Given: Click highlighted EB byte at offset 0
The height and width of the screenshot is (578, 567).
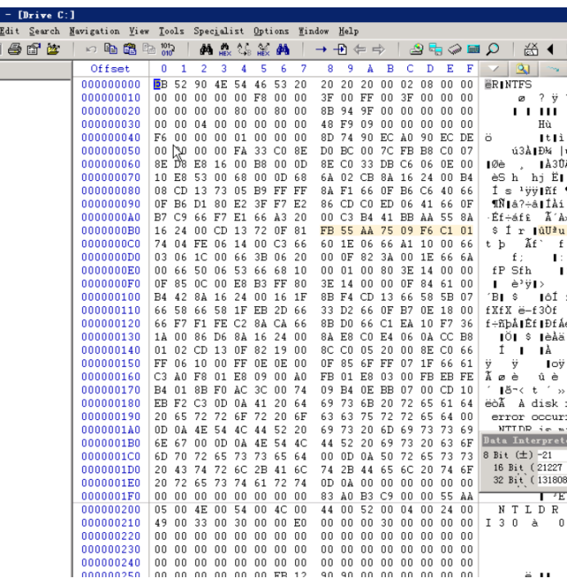Looking at the screenshot, I should (x=161, y=84).
